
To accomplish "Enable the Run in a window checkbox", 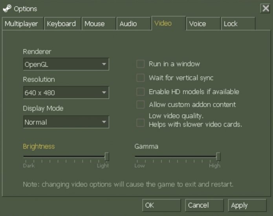I will [140, 64].
